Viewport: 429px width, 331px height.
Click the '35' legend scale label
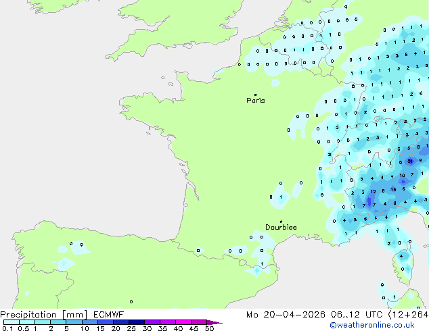[162, 328]
